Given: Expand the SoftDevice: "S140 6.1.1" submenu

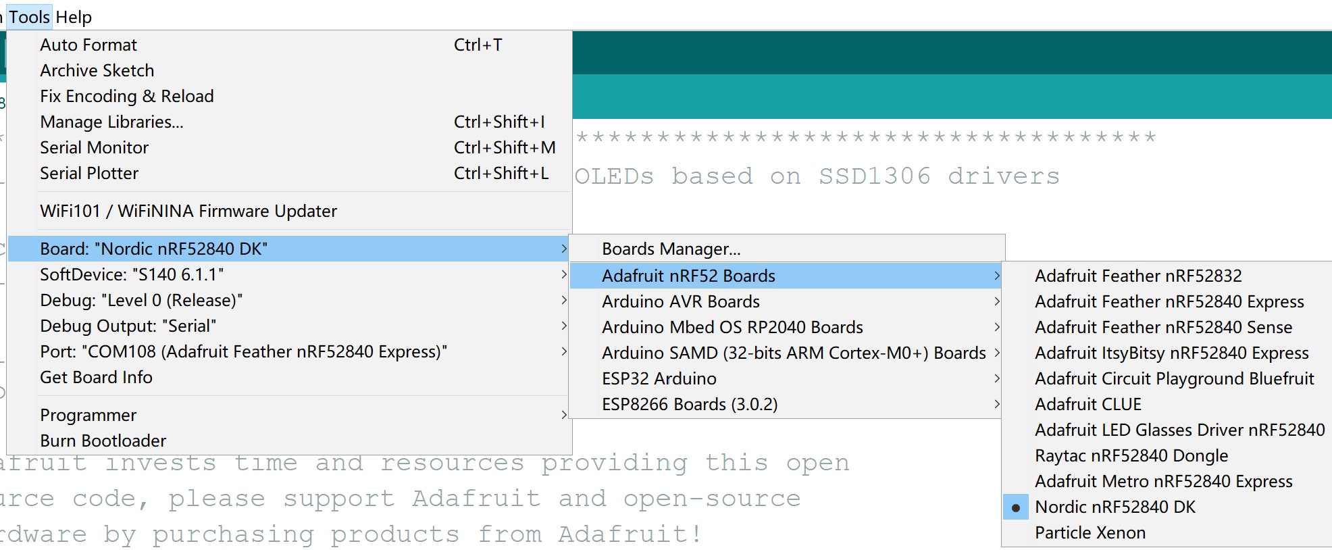Looking at the screenshot, I should click(289, 275).
